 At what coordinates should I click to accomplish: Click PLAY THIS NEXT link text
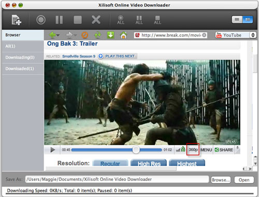[x=120, y=56]
